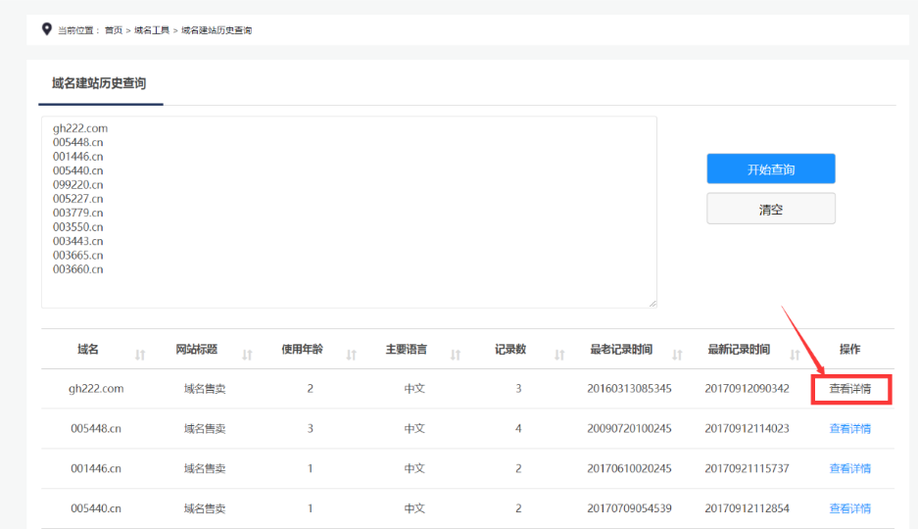The image size is (918, 529).
Task: Click 005448.cn domain cell in table
Action: click(x=96, y=428)
